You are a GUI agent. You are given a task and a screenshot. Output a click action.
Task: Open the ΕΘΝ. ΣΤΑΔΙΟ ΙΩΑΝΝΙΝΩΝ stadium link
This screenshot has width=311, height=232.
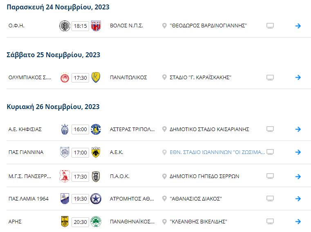click(217, 152)
